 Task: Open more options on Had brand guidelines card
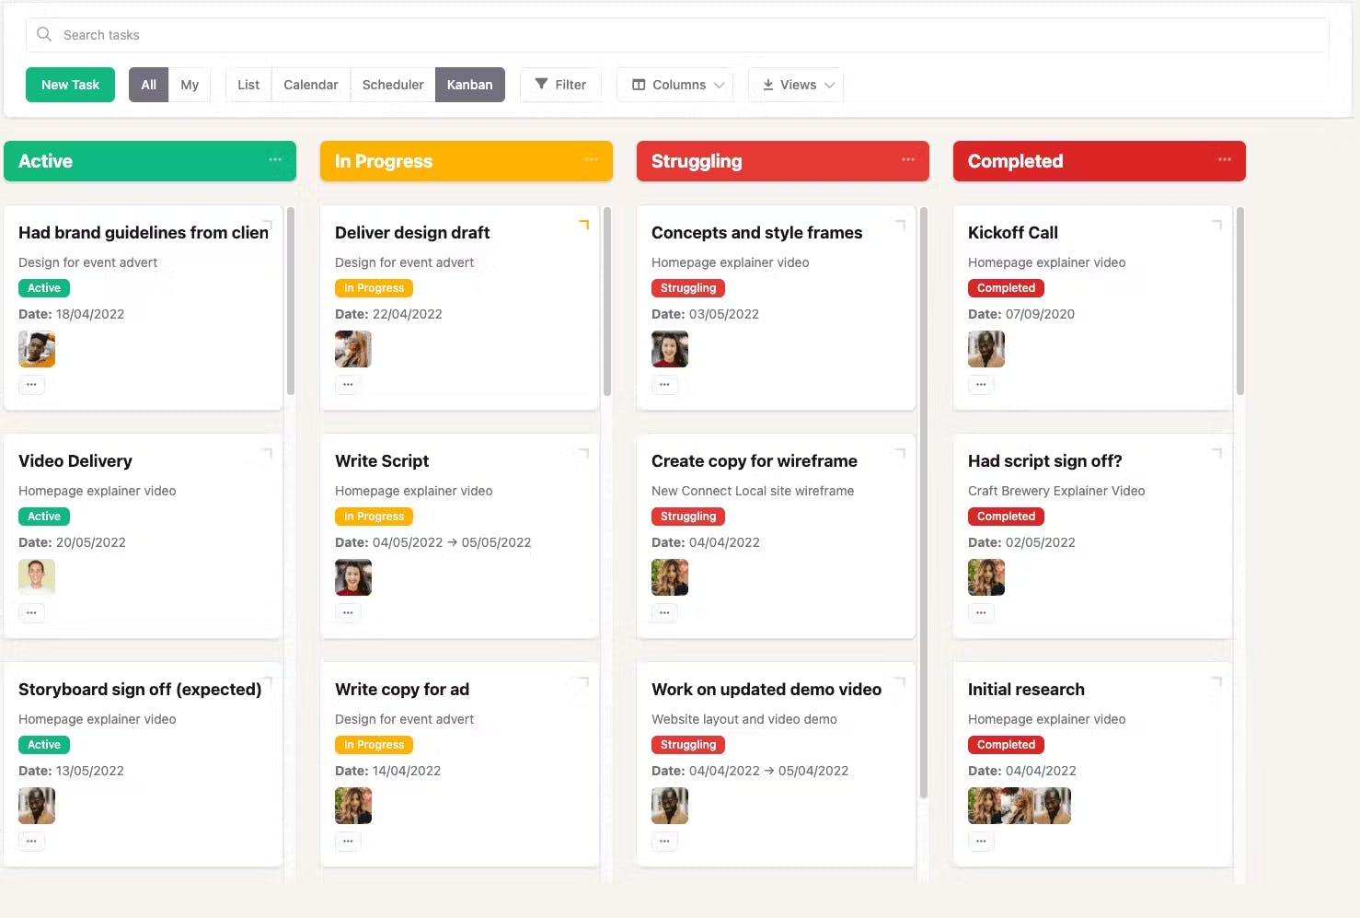pos(31,384)
